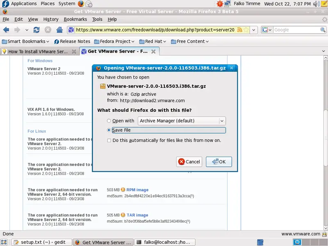Image resolution: width=328 pixels, height=246 pixels.
Task: Open the System panel menu
Action: pos(67,4)
